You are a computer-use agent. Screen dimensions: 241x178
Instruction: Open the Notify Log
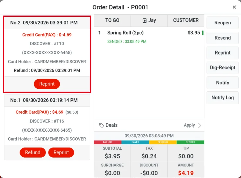(x=223, y=98)
